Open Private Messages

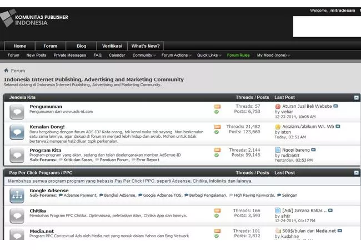pyautogui.click(x=70, y=55)
